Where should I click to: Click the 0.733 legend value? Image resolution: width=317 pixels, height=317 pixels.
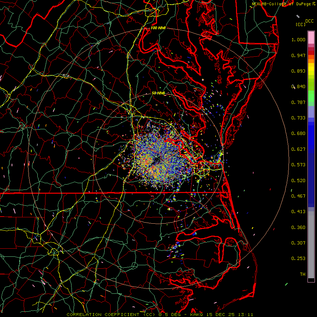coord(298,118)
